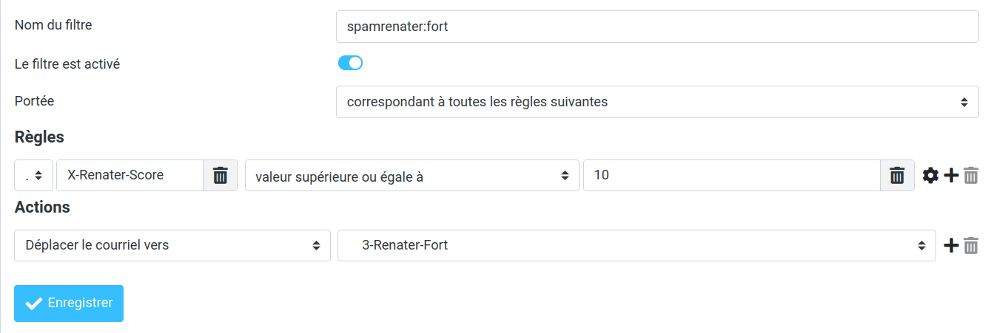Expand 'valeur supérieure ou égale à' operator list

pyautogui.click(x=411, y=176)
